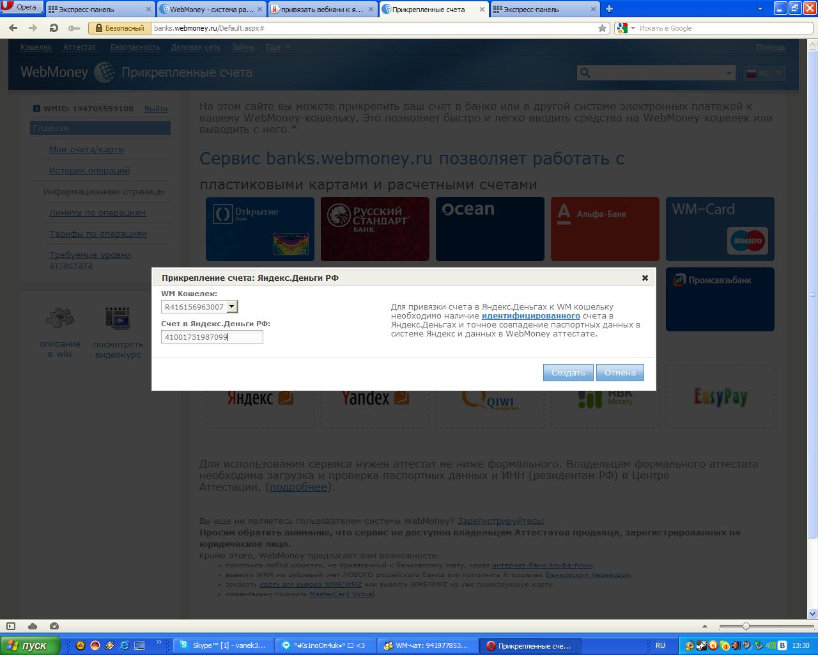Open Тарифы по операциям page

click(x=98, y=234)
